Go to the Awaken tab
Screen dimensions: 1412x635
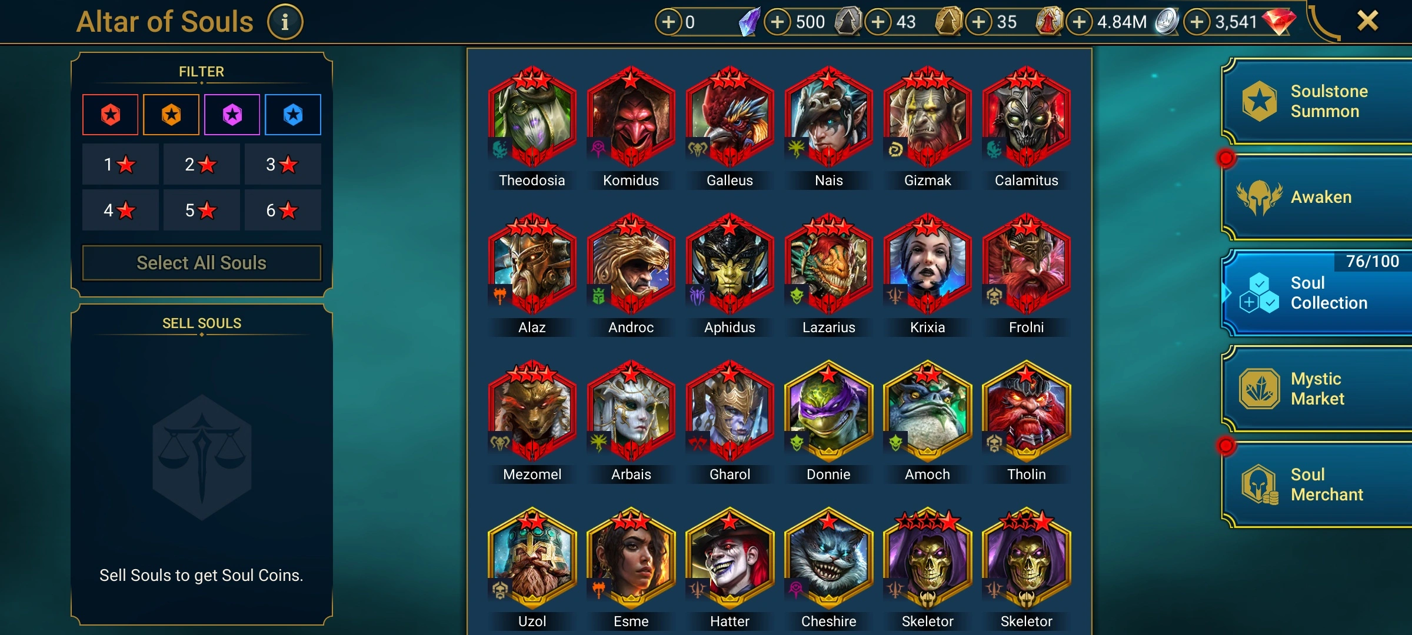(1318, 197)
